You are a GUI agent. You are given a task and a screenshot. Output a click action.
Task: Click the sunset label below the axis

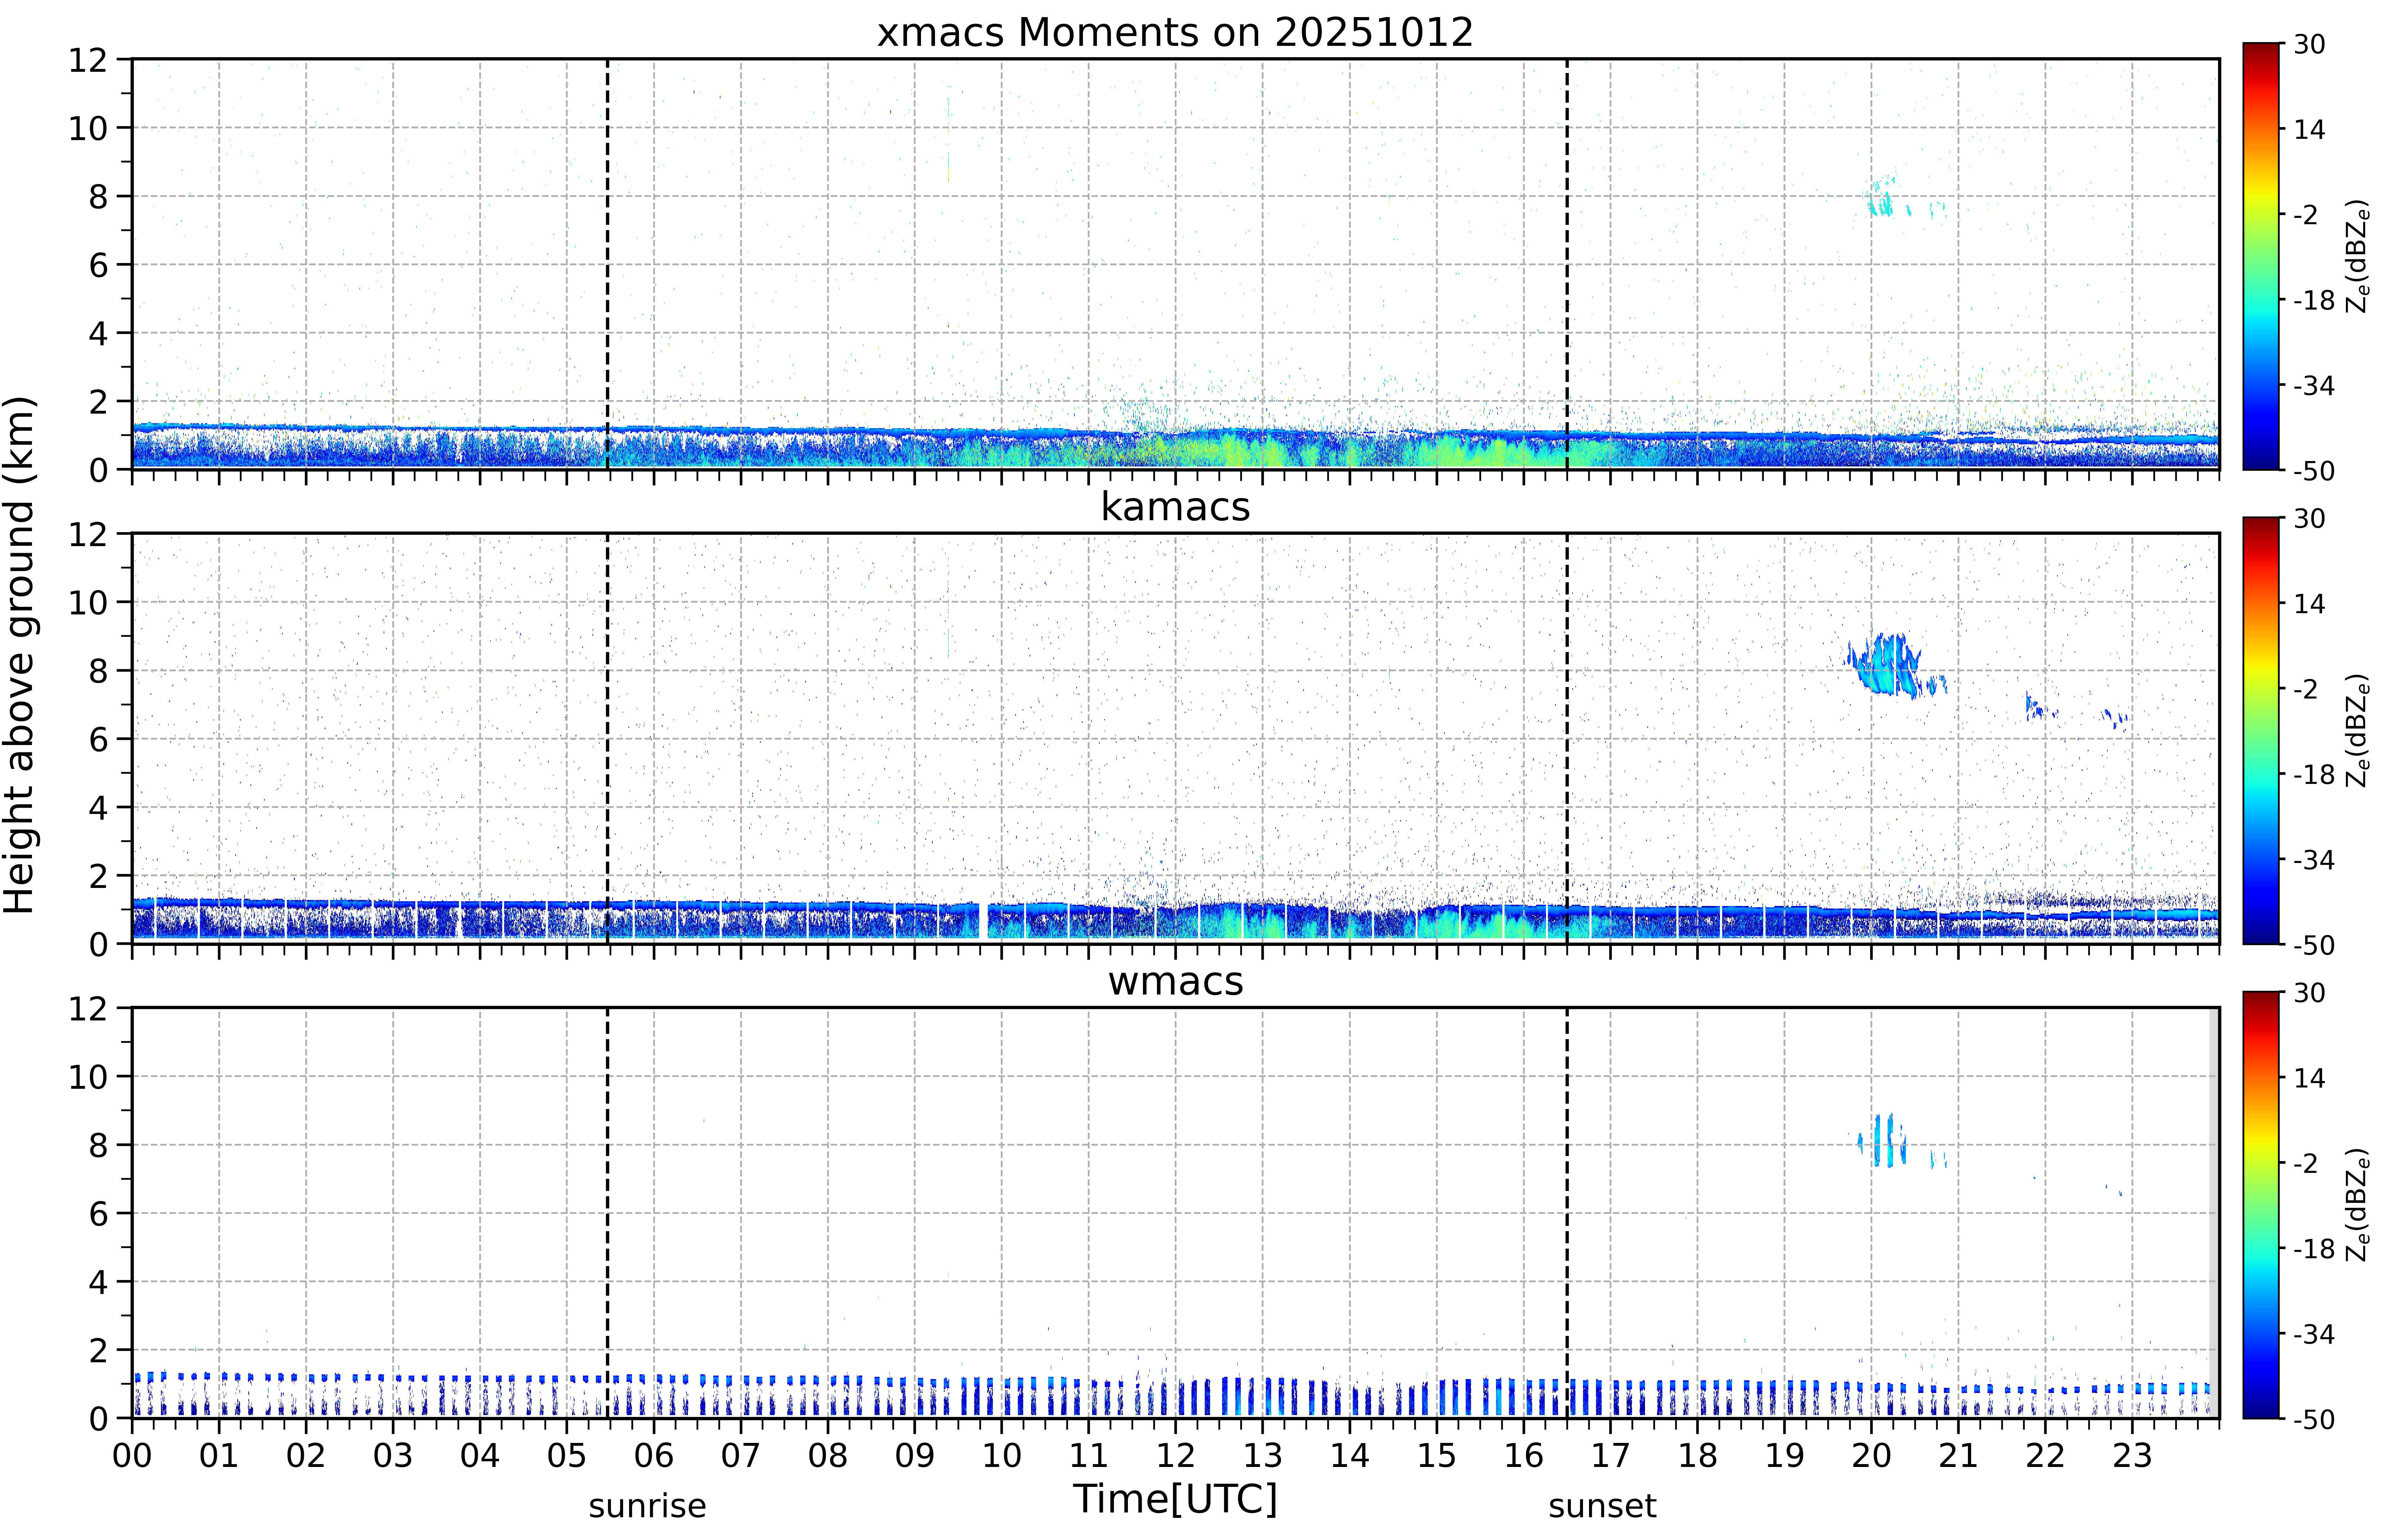tap(1602, 1506)
